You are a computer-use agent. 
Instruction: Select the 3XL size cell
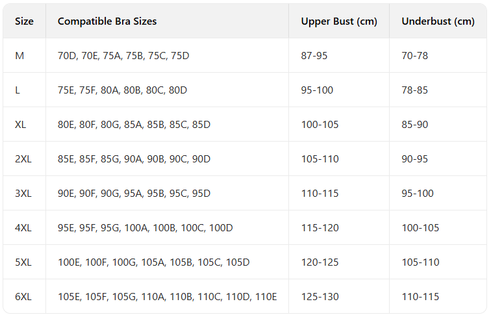pyautogui.click(x=23, y=194)
